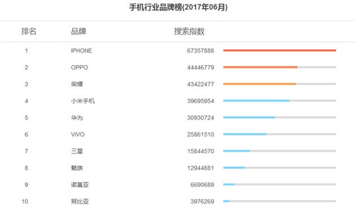
Task: Open the 华为 brand entry
Action: (x=77, y=117)
